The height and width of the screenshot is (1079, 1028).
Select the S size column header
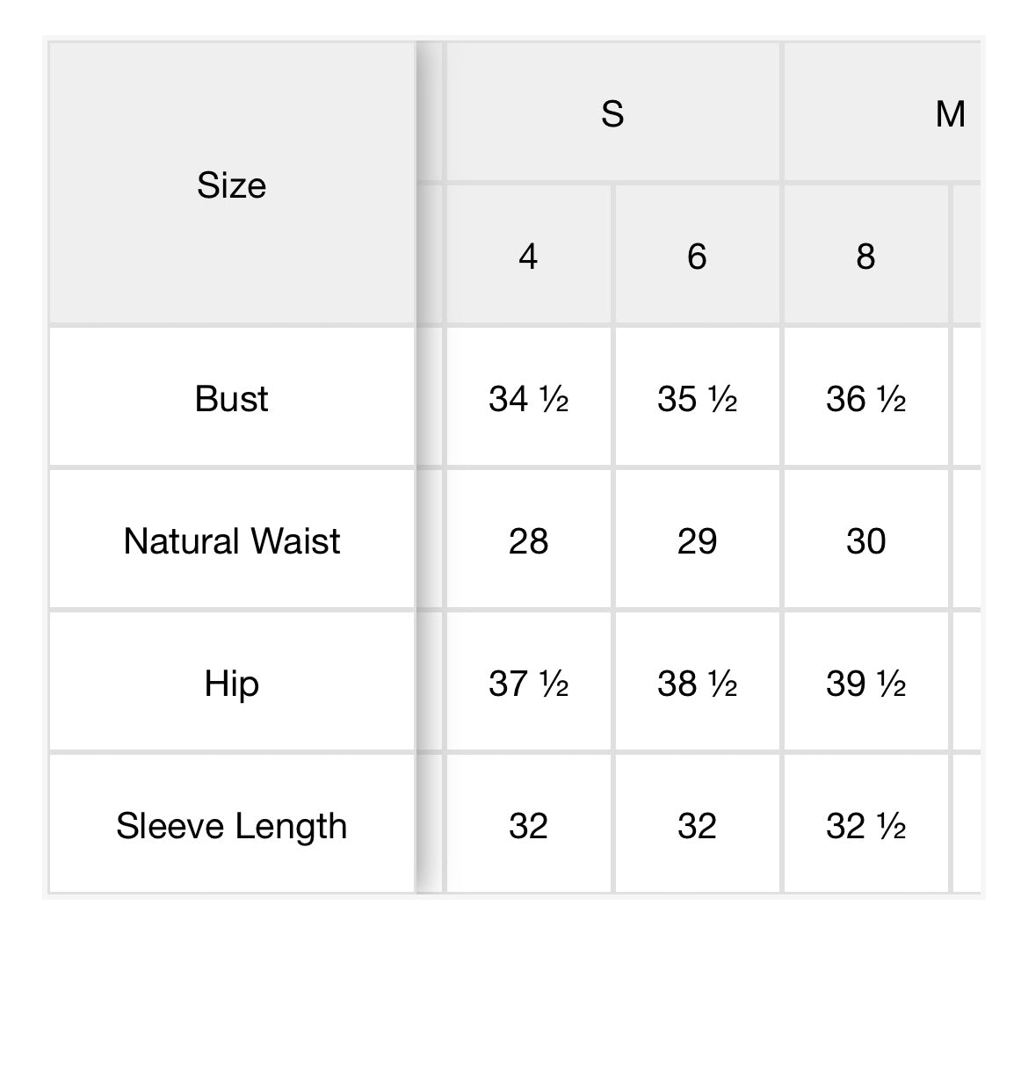coord(612,114)
